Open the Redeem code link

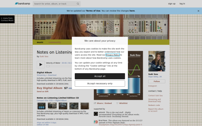[x=154, y=105]
